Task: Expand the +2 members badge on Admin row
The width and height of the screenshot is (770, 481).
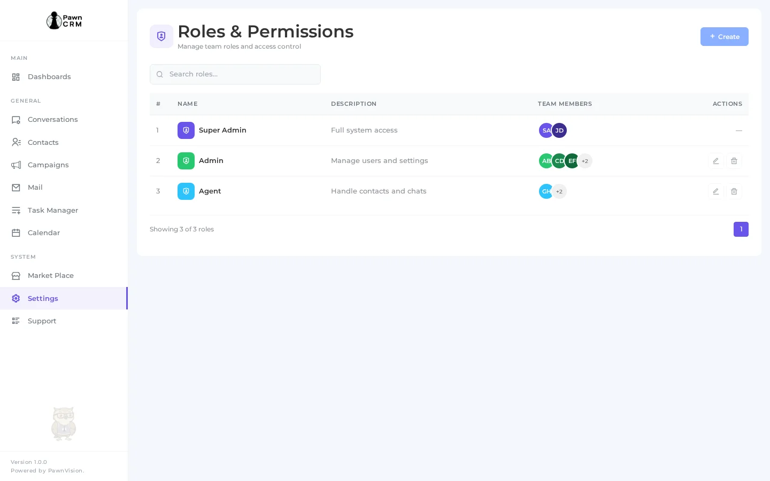Action: [x=585, y=161]
